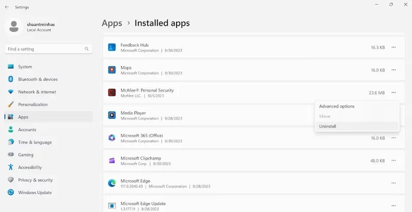
Task: Click the System monitor icon
Action: (10, 67)
